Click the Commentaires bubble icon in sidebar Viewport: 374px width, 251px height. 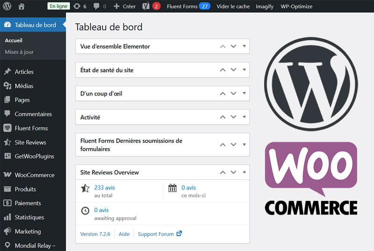(7, 114)
